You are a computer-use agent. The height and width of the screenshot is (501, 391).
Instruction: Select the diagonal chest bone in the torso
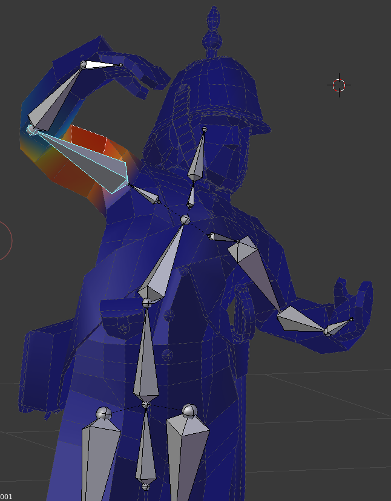[163, 264]
